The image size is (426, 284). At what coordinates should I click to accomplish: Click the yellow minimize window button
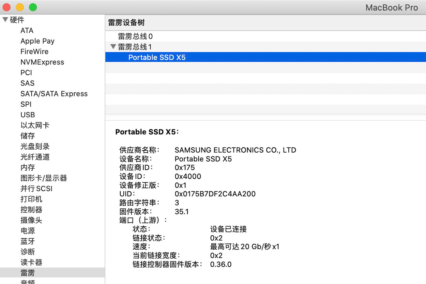[20, 7]
